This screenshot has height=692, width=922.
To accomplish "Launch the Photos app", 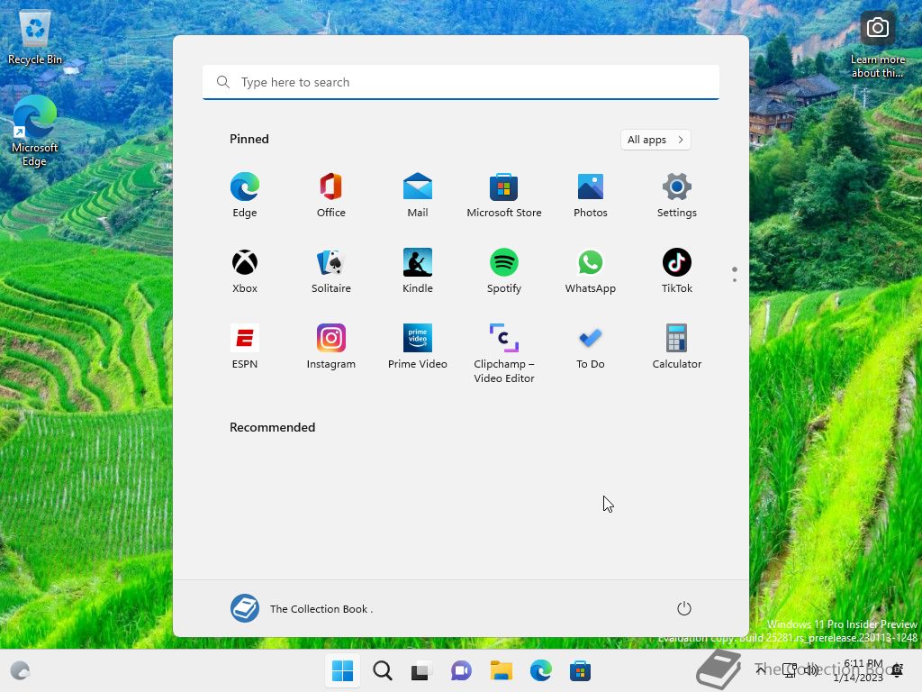I will click(x=591, y=196).
